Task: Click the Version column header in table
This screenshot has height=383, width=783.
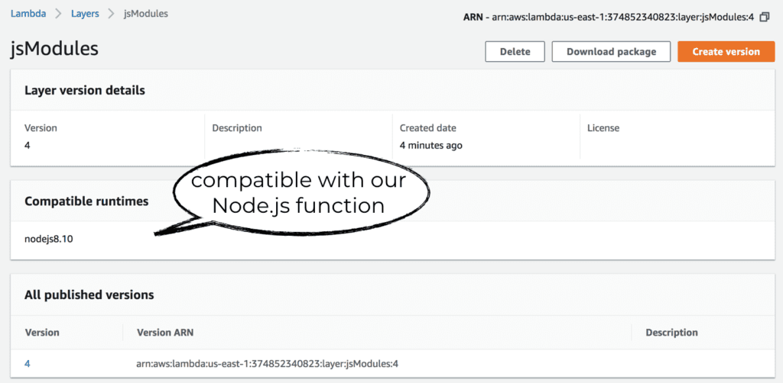Action: pos(42,332)
